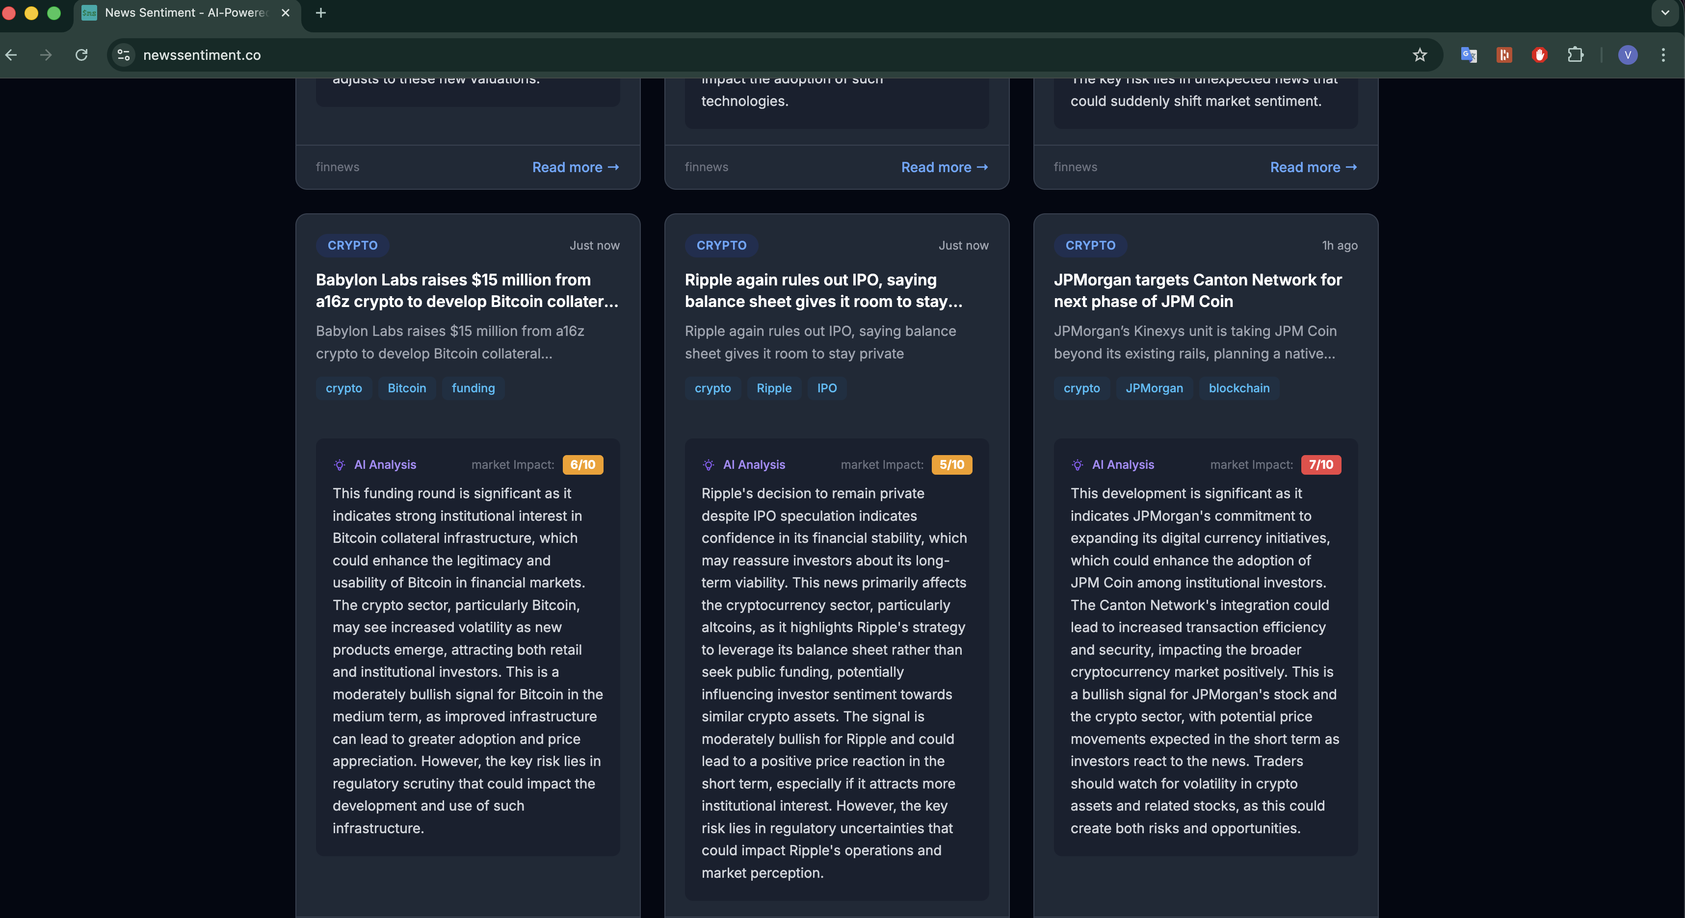Viewport: 1685px width, 918px height.
Task: Open site permissions via the tune icon
Action: click(123, 55)
